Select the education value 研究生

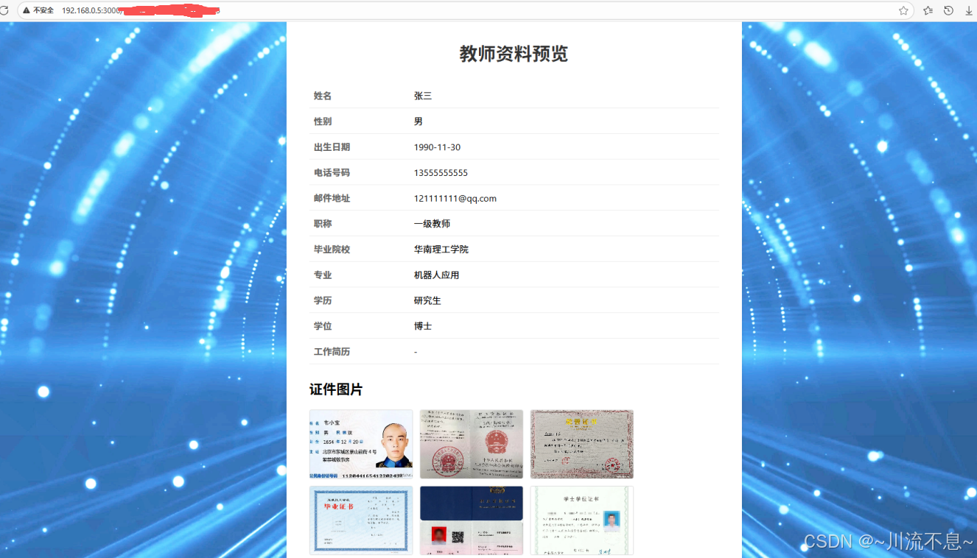point(427,300)
